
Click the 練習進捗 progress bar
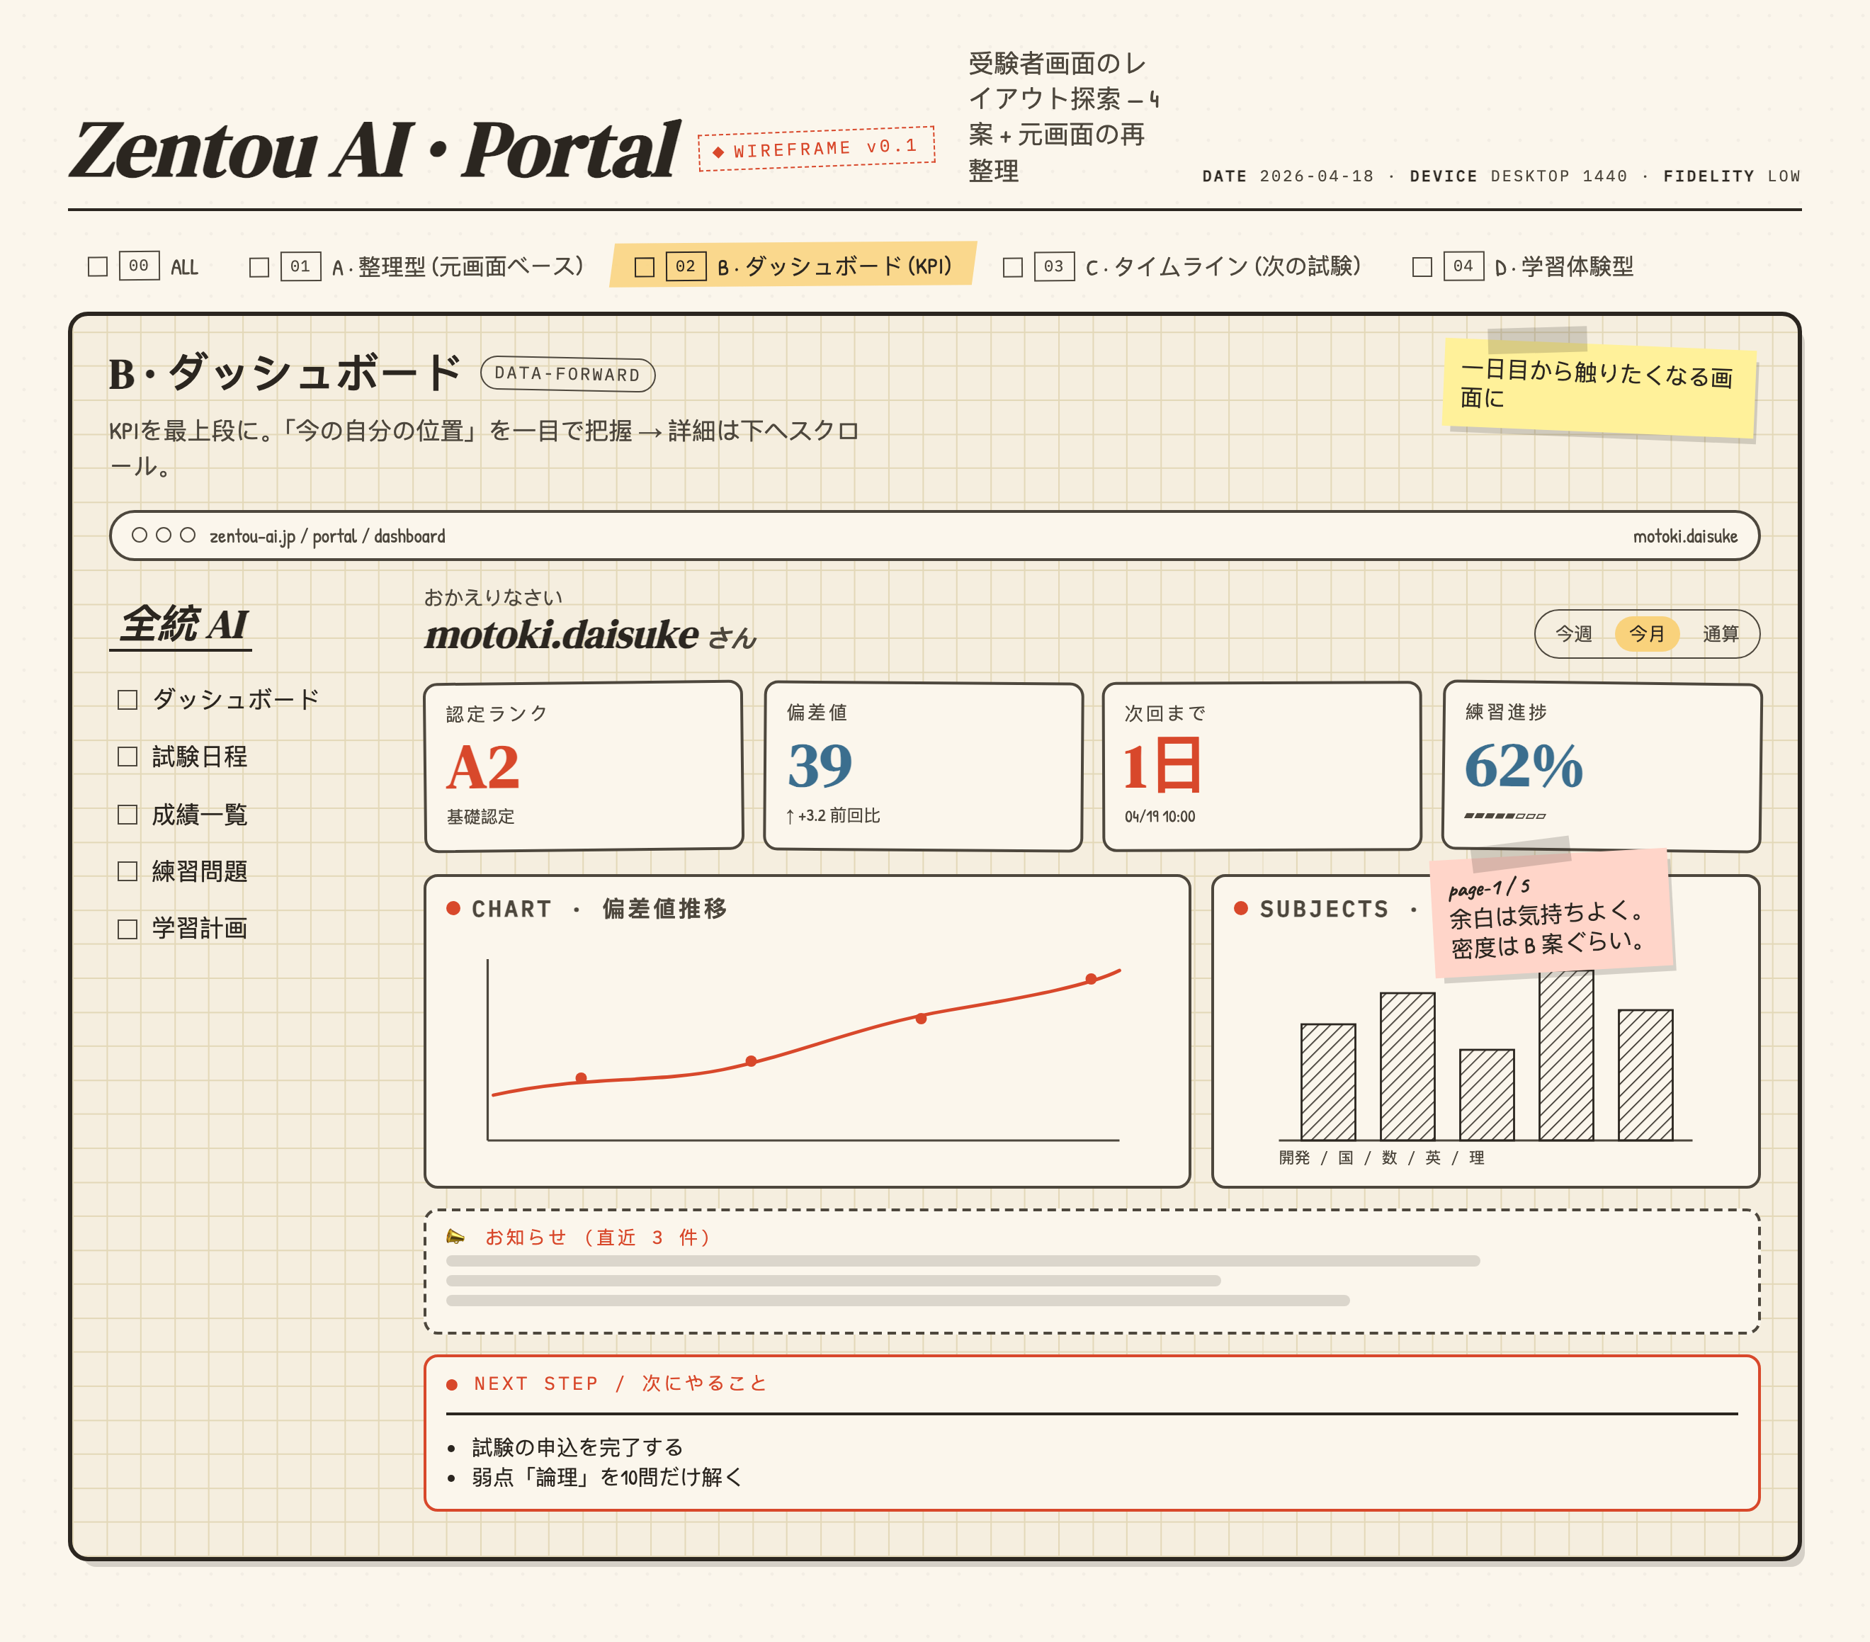click(1505, 816)
